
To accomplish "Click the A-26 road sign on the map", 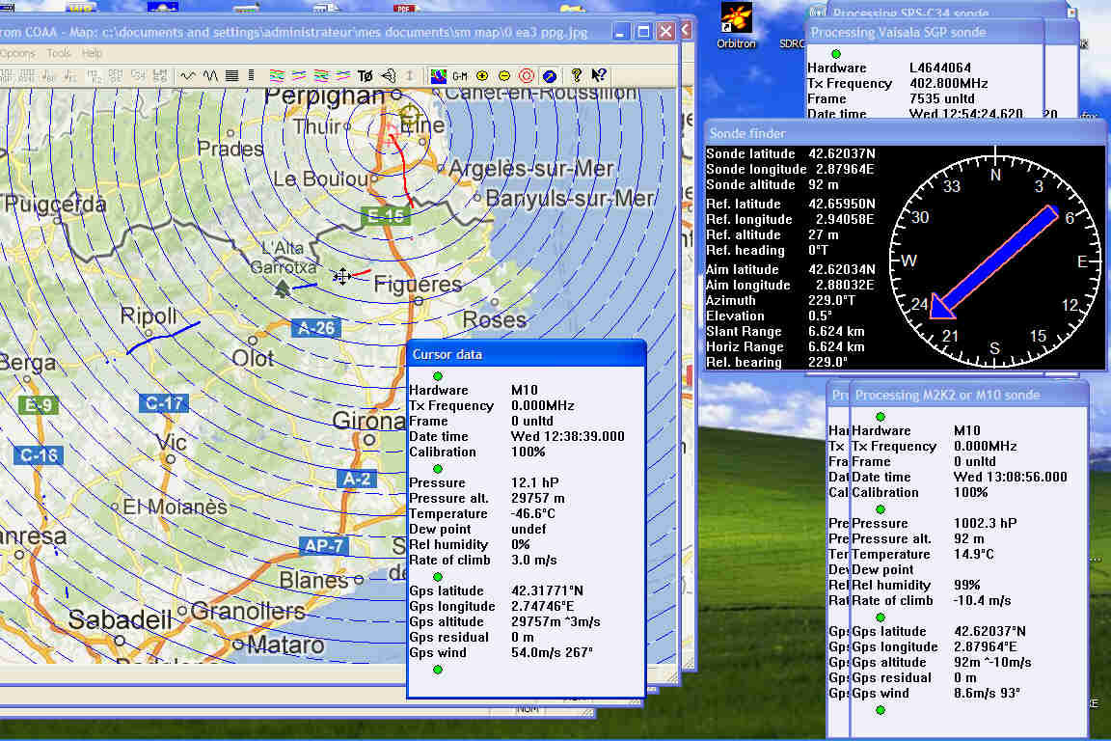I will point(316,328).
